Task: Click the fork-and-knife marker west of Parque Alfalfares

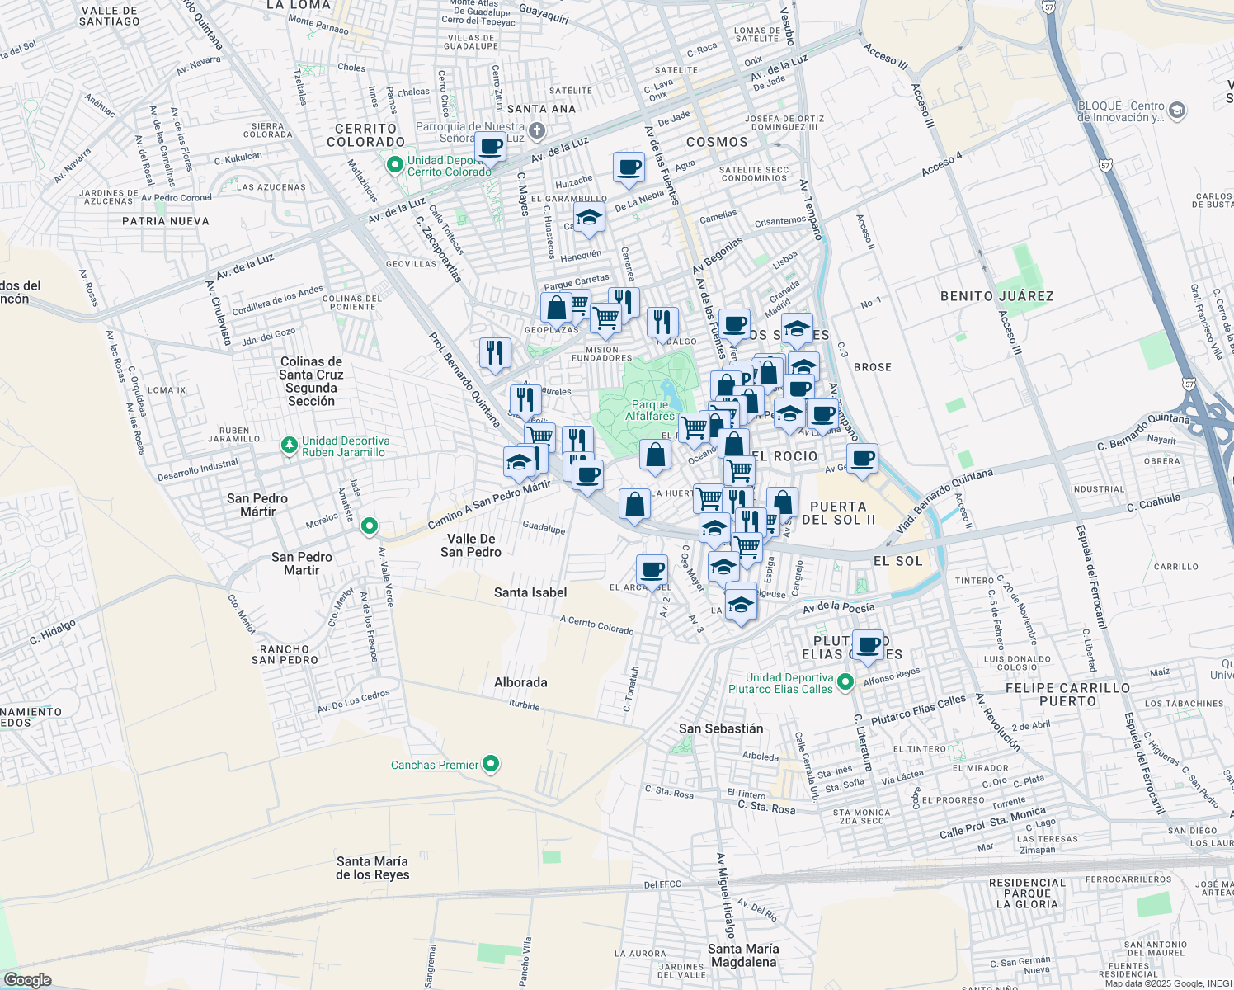Action: (525, 398)
